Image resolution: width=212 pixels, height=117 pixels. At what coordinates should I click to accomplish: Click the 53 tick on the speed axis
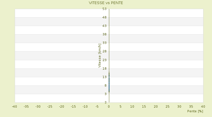point(105,9)
